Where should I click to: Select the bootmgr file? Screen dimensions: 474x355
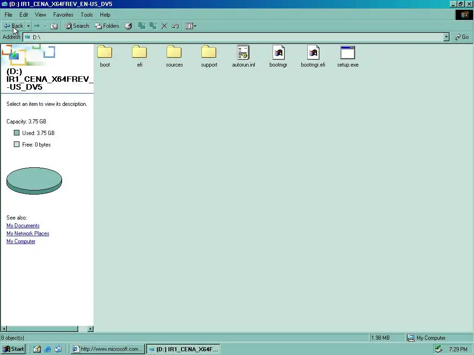pos(278,56)
